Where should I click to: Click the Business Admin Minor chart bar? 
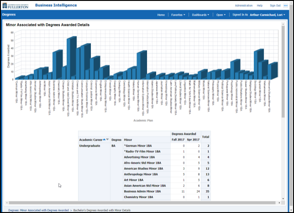(x=58, y=65)
